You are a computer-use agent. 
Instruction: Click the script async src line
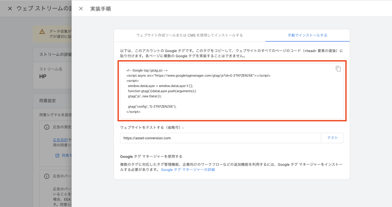198,75
